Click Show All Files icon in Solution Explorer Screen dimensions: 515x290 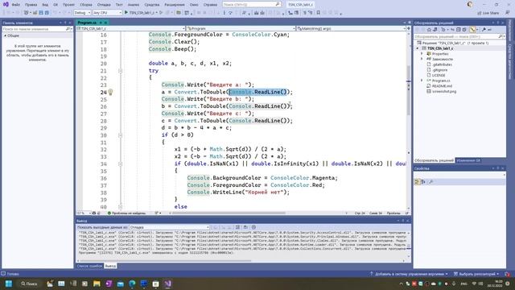[x=464, y=30]
